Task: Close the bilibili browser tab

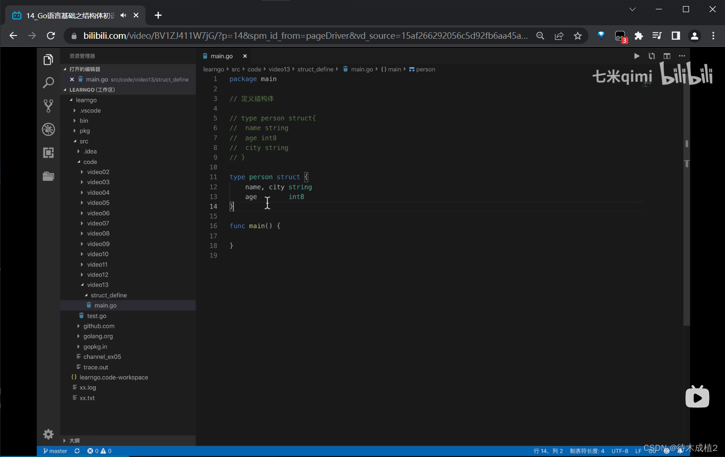Action: point(136,15)
